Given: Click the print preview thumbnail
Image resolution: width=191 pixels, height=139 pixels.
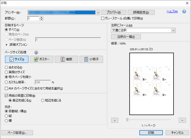Looking at the screenshot, I should (x=151, y=84).
